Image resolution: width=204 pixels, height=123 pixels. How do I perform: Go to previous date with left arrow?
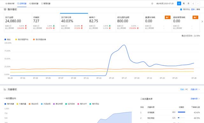tap(193, 4)
